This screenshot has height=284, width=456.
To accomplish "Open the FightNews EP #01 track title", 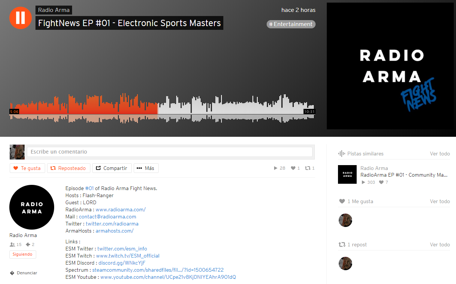I will pos(129,23).
